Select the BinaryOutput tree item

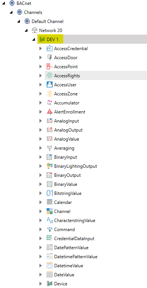[x=67, y=175]
